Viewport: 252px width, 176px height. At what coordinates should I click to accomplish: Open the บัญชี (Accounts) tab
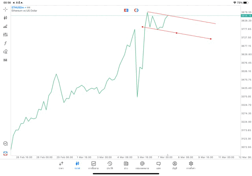pos(174,165)
